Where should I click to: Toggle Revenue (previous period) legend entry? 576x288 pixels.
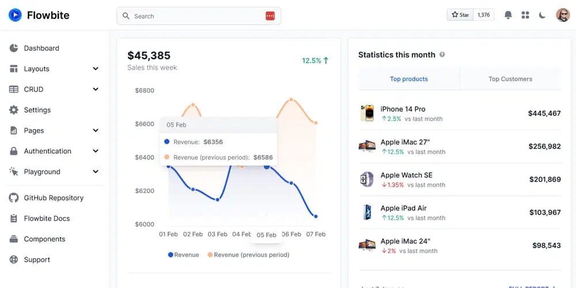point(248,255)
